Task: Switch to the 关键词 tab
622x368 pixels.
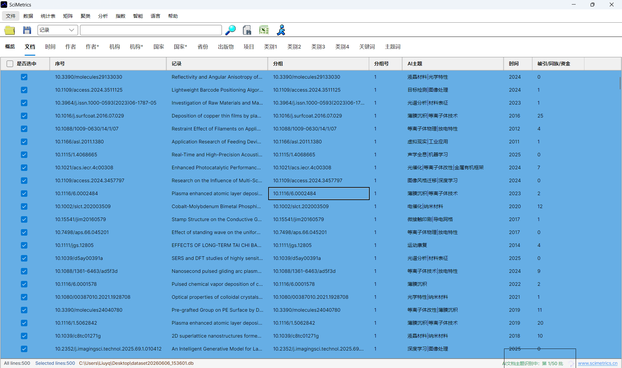Action: [367, 47]
